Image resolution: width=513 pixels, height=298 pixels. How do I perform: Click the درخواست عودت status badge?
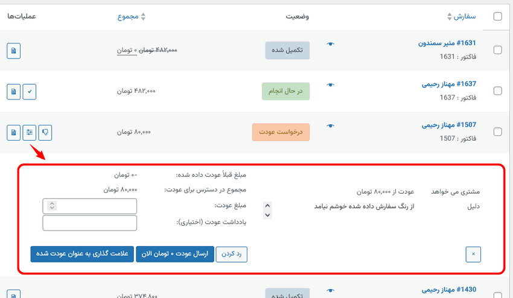(x=281, y=132)
